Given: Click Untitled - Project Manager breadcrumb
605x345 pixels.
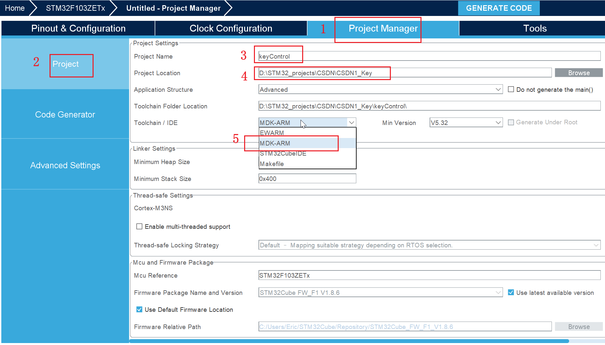Looking at the screenshot, I should tap(173, 8).
